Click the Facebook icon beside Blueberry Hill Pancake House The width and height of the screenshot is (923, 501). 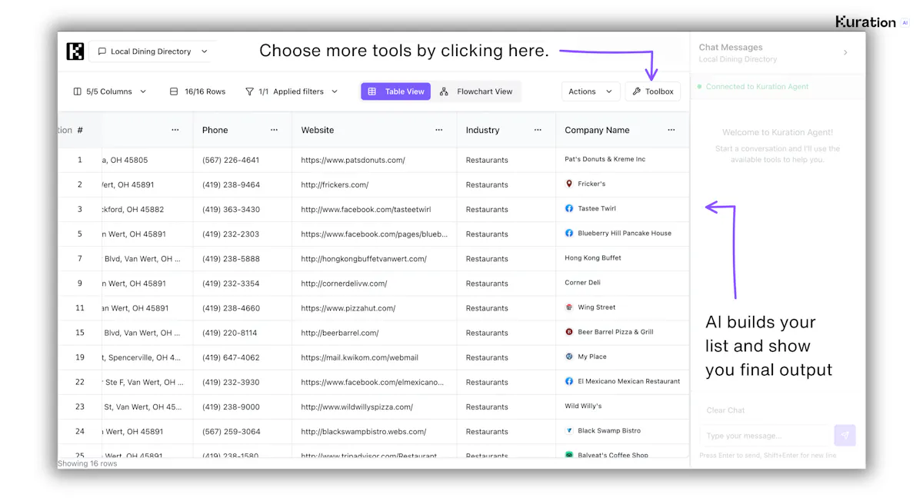(569, 233)
